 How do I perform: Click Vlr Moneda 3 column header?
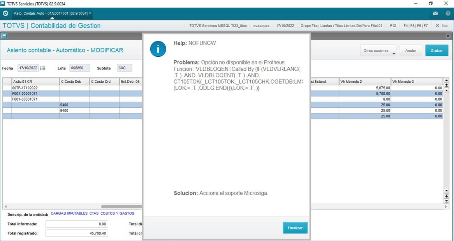tap(417, 82)
